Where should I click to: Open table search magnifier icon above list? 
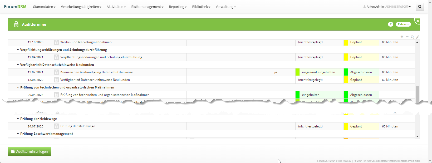[412, 37]
